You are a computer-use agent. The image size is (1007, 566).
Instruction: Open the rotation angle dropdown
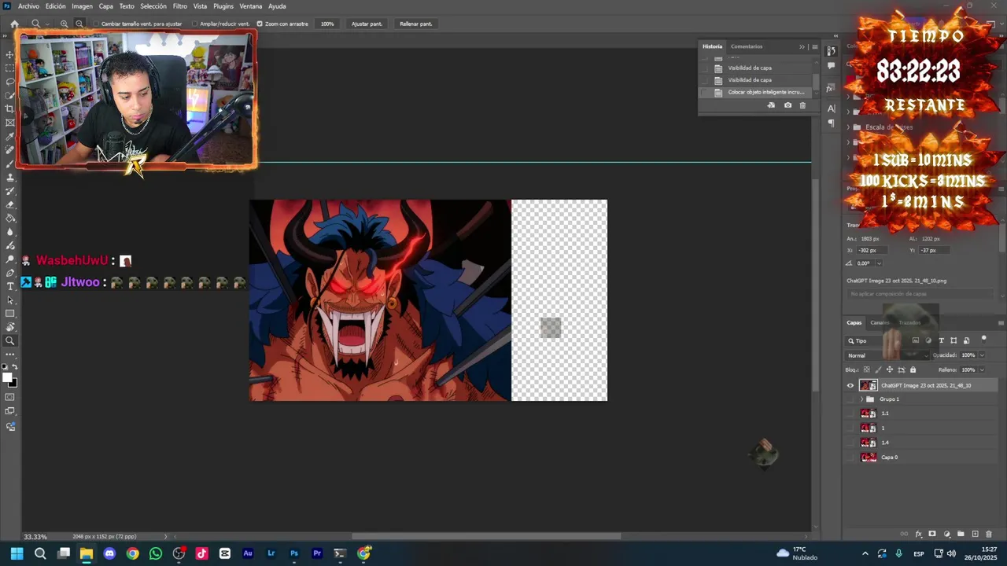coord(879,263)
